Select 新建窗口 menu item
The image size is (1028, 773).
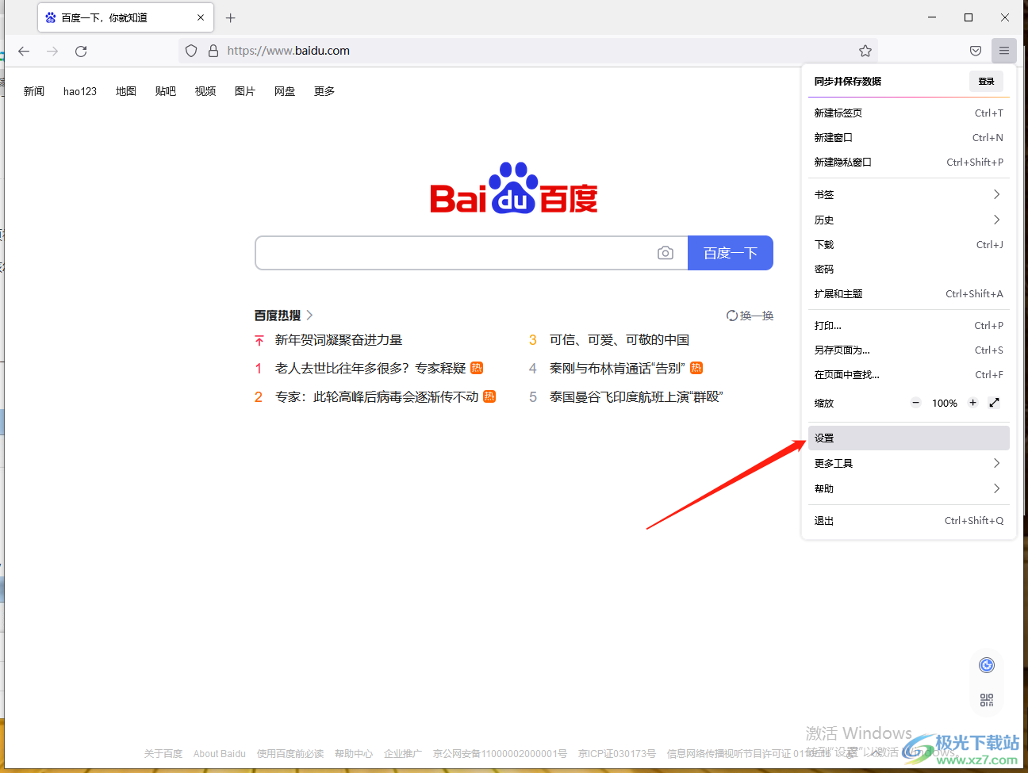[x=908, y=138]
